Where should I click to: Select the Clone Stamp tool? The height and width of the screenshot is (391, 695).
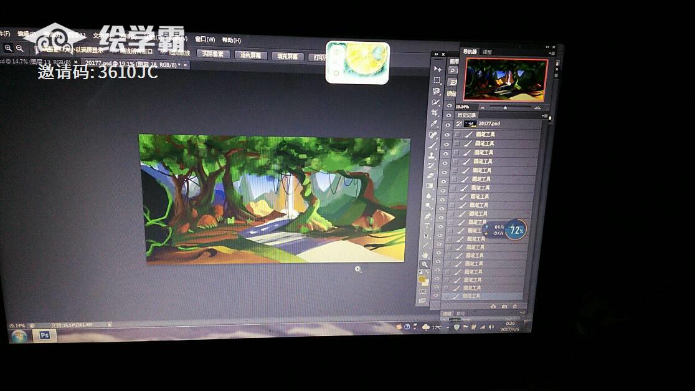(432, 155)
